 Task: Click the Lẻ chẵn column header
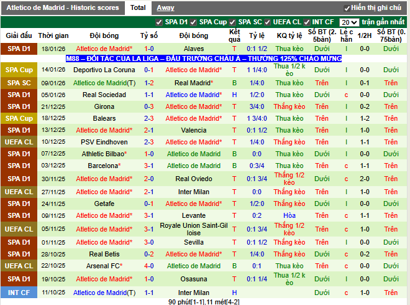coord(346,35)
